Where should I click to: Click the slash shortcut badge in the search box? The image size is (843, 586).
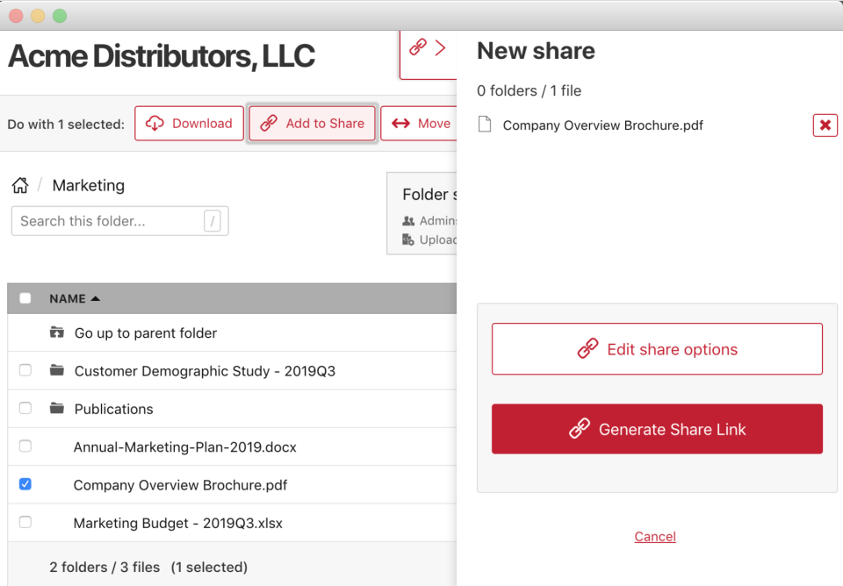(213, 221)
